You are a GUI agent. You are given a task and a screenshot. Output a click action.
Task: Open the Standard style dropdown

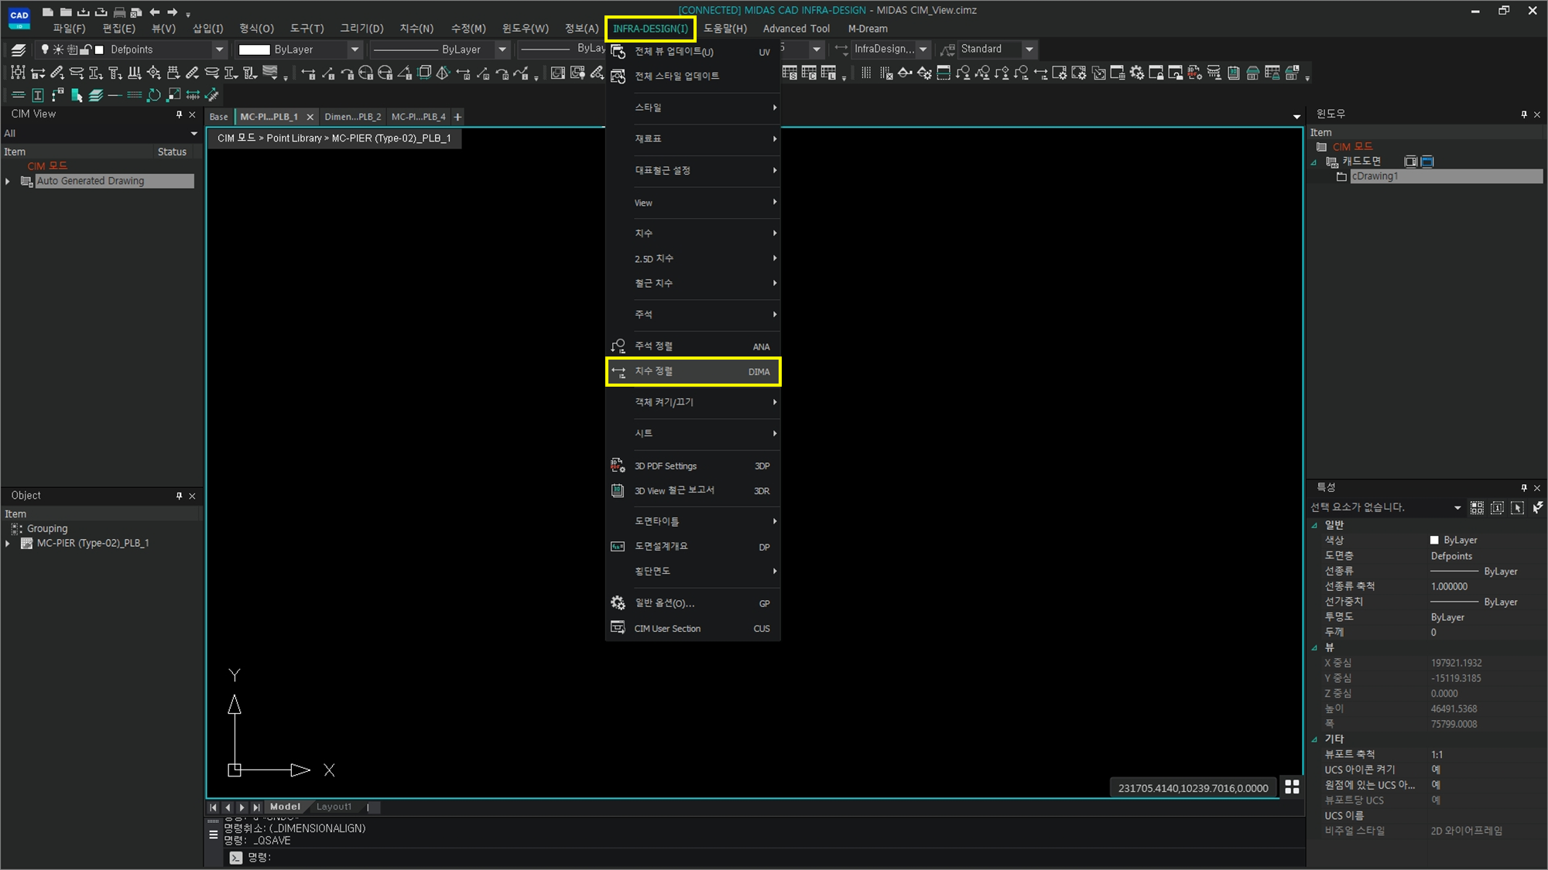(x=1029, y=49)
